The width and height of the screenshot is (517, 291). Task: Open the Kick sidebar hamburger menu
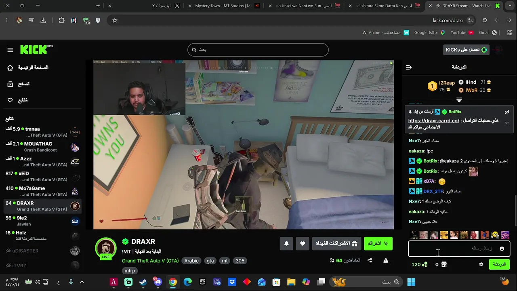coord(10,50)
